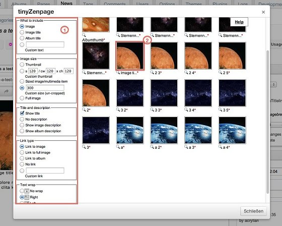
Task: Select the Milky Way thumbnail labeled 3 3
Action: point(164,93)
